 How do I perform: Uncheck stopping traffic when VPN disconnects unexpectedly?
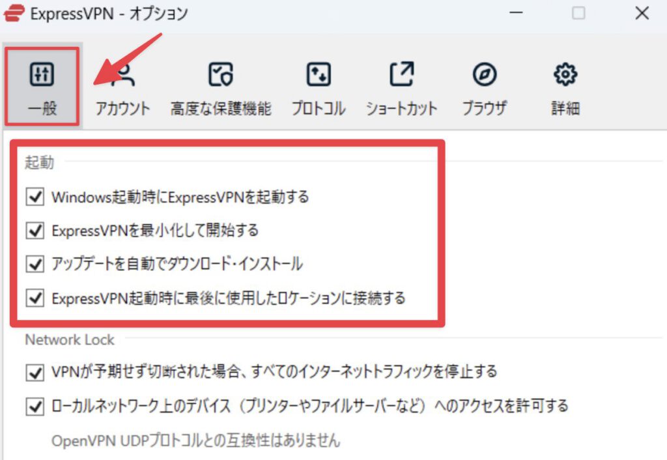(x=35, y=372)
